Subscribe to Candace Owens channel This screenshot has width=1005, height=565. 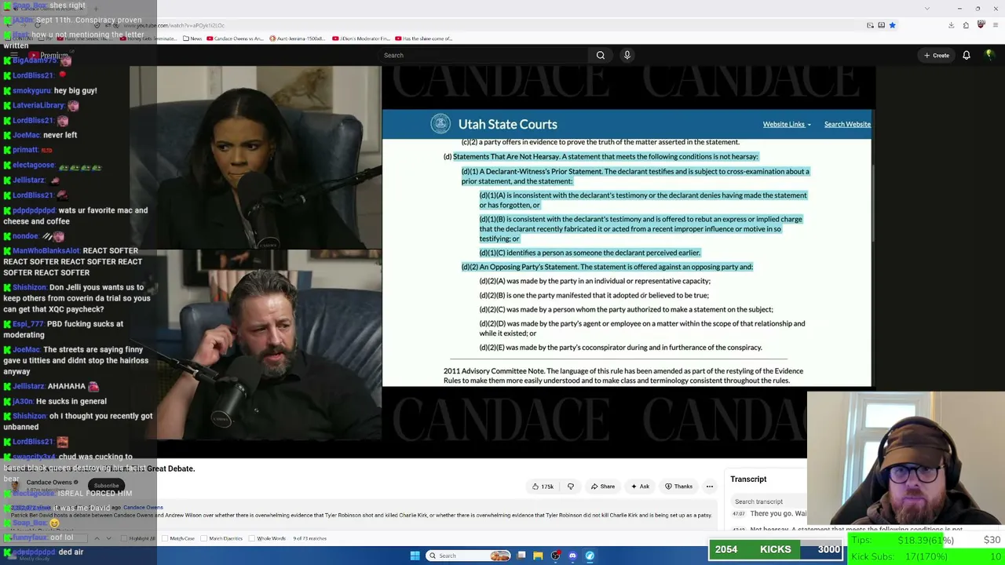[106, 486]
